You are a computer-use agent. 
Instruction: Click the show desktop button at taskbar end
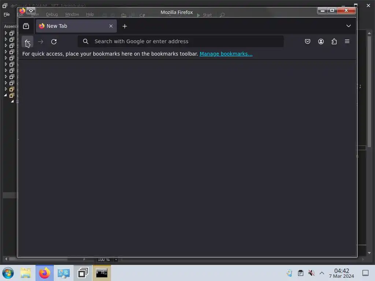(x=365, y=273)
